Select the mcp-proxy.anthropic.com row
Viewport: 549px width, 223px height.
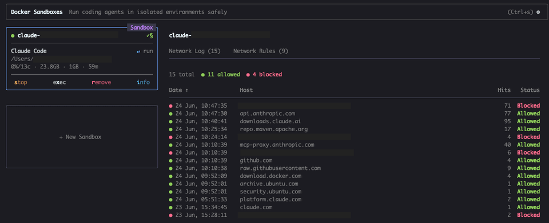(355, 144)
